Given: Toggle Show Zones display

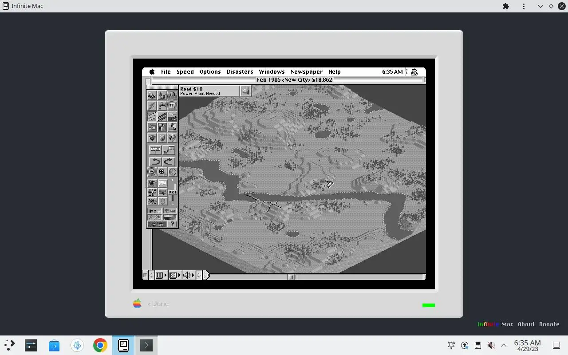Looking at the screenshot, I should 170,217.
